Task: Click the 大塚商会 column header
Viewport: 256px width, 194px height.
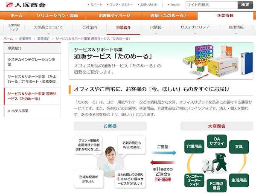Action: pyautogui.click(x=217, y=126)
